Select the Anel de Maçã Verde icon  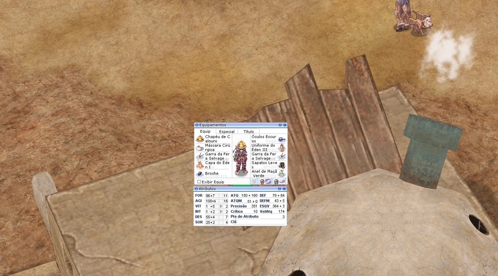point(282,173)
